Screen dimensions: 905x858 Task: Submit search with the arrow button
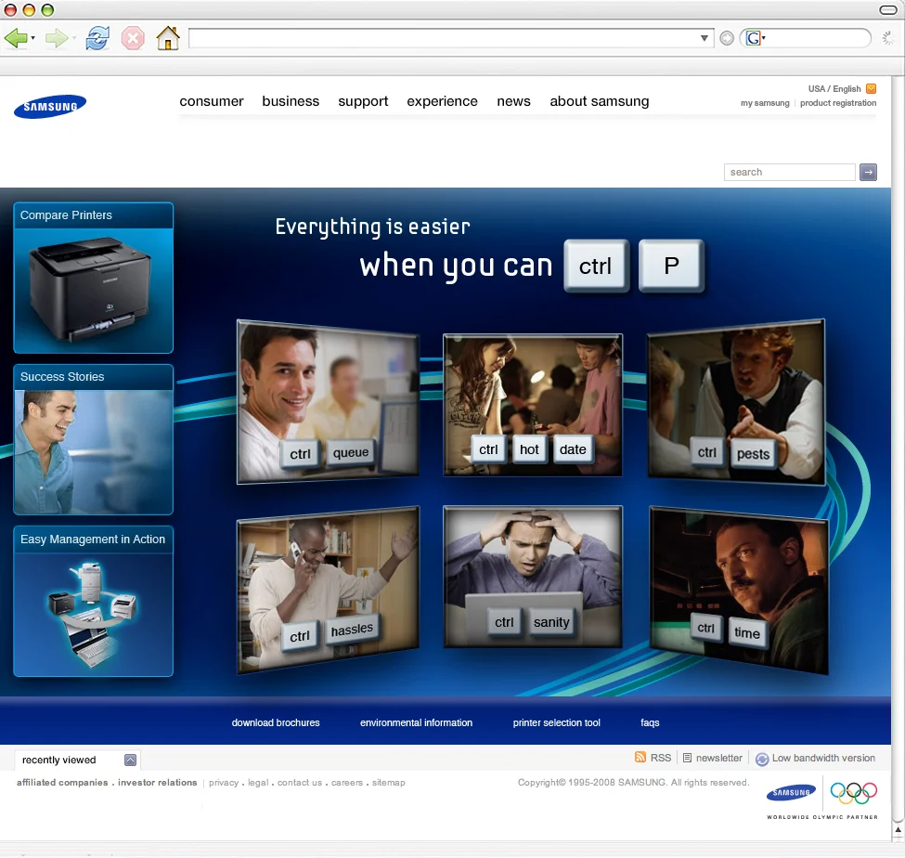868,172
